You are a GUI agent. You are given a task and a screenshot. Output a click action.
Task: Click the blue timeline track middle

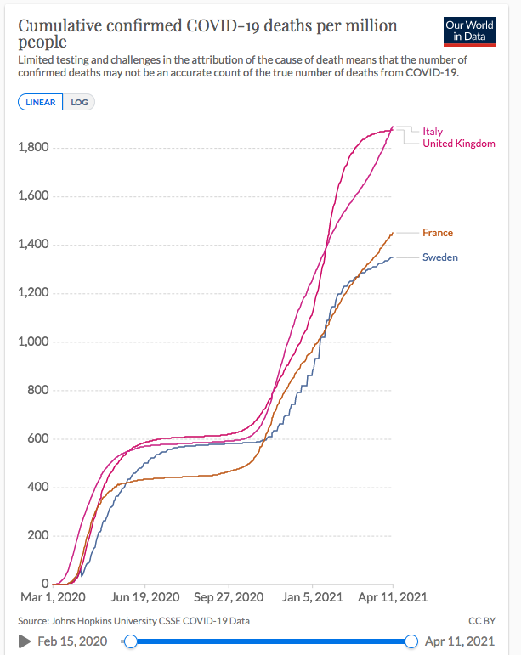[x=271, y=641]
